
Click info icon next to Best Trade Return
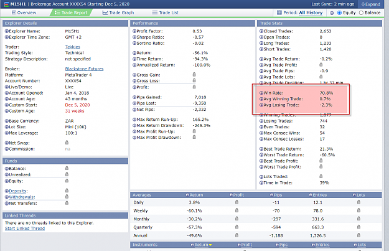[261, 149]
